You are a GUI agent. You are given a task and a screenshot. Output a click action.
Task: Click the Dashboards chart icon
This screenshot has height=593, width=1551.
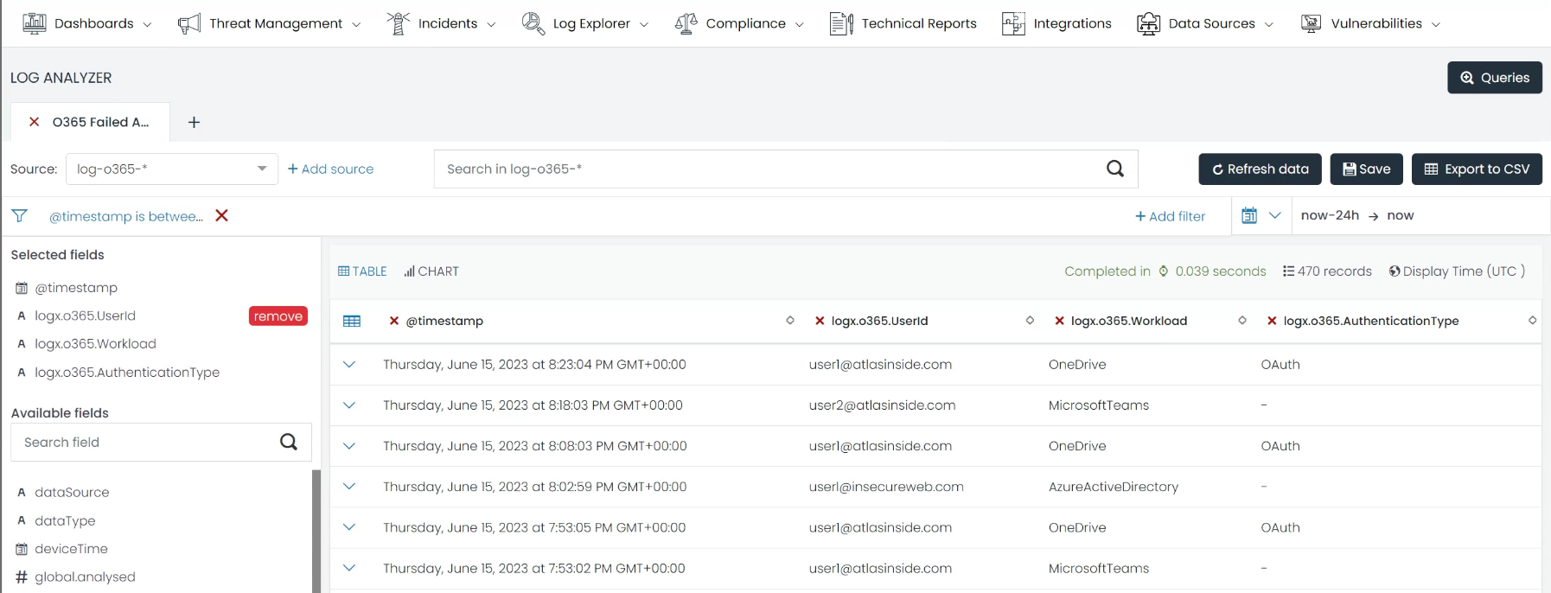pyautogui.click(x=35, y=23)
